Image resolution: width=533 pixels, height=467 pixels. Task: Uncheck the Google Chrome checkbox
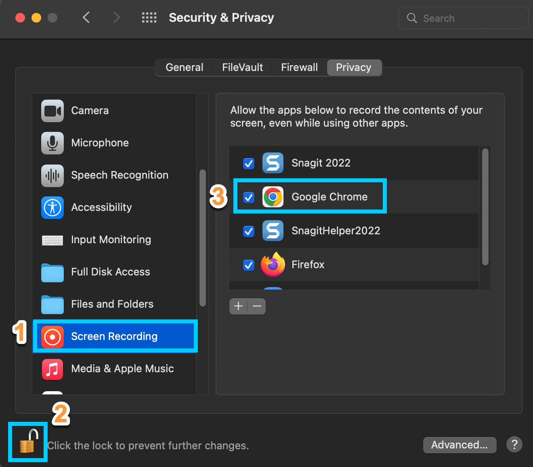pyautogui.click(x=249, y=197)
